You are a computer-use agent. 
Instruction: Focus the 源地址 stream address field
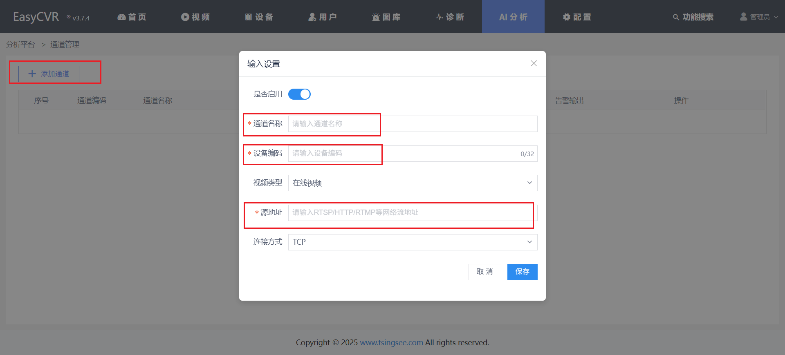coord(413,213)
